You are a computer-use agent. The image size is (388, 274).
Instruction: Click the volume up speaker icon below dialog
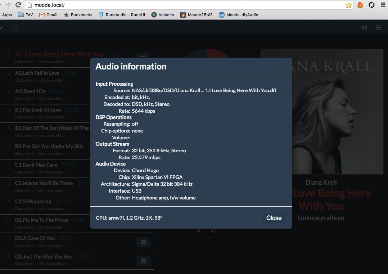(x=213, y=231)
